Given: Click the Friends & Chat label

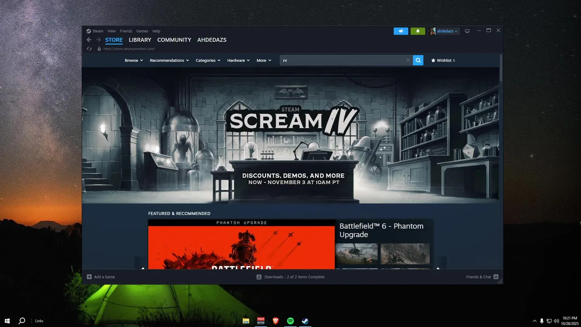Looking at the screenshot, I should pos(478,277).
